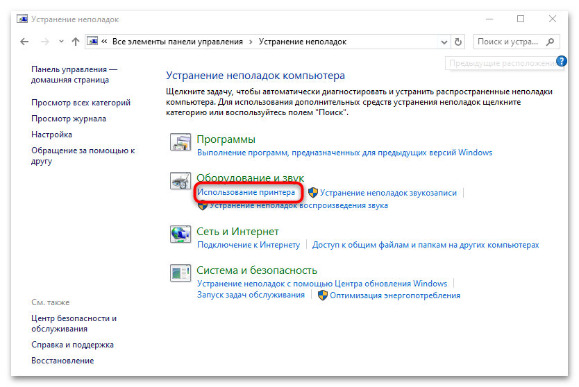This screenshot has height=387, width=579.
Task: Click the title bar window icon
Action: coord(22,19)
